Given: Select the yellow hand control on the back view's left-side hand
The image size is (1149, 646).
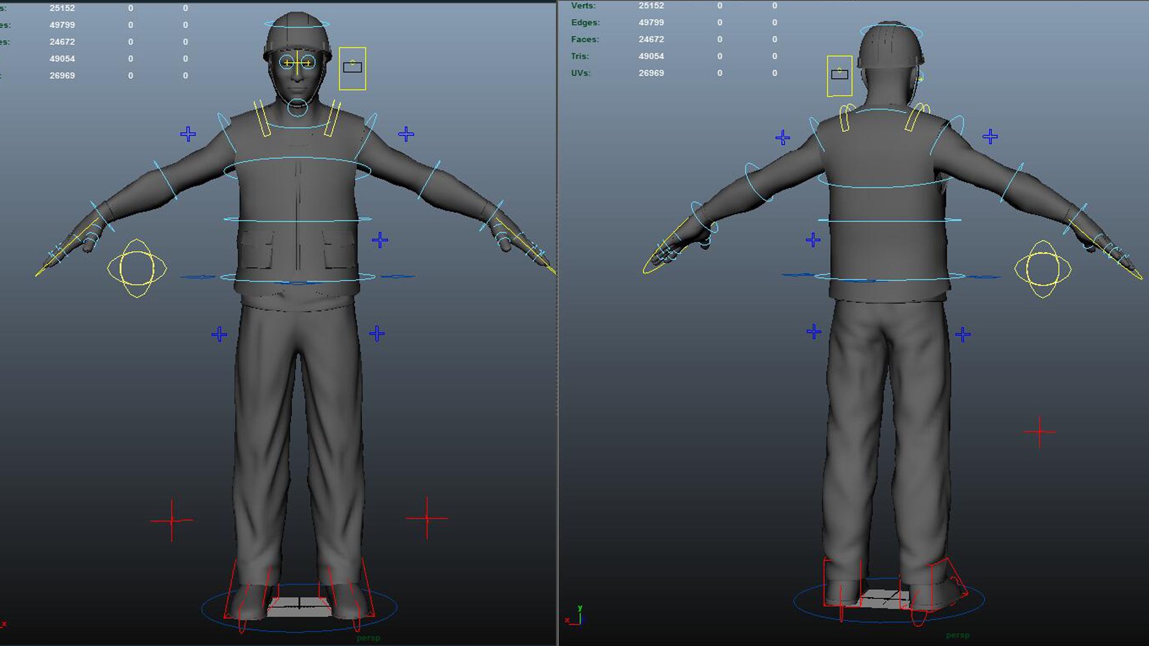Looking at the screenshot, I should 666,247.
